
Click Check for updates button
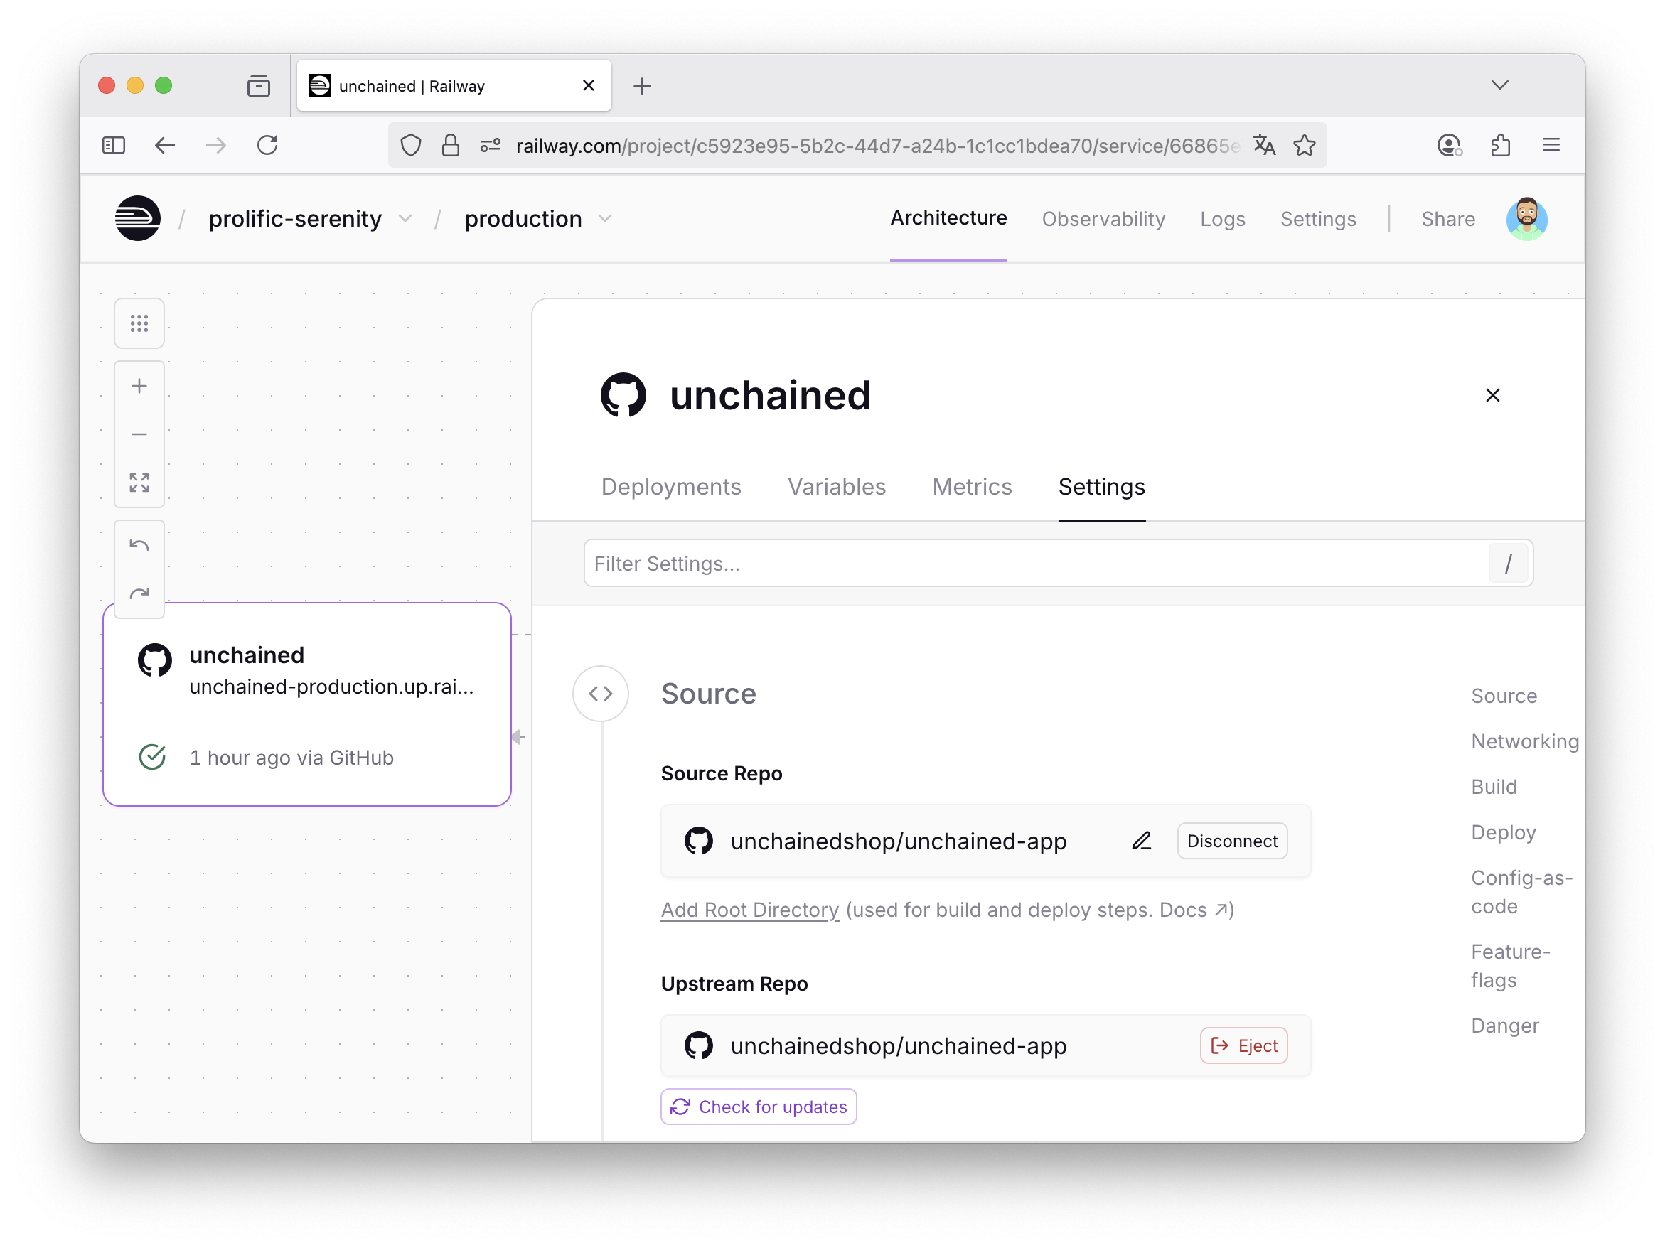758,1106
